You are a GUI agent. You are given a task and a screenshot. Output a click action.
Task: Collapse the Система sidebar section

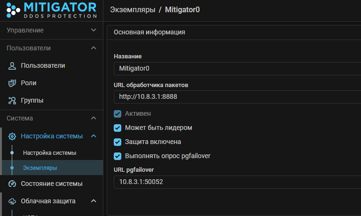(93, 118)
